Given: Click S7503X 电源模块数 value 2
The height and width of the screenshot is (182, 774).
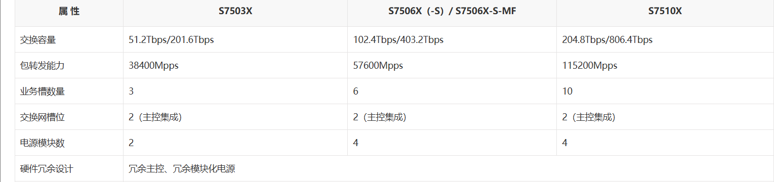Looking at the screenshot, I should [x=131, y=143].
